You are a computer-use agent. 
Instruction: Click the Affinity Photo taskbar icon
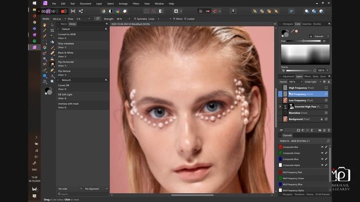[34, 47]
